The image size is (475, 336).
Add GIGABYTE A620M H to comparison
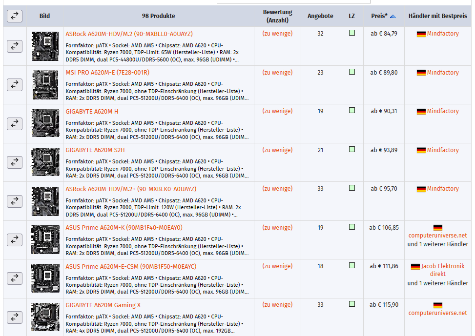15,124
